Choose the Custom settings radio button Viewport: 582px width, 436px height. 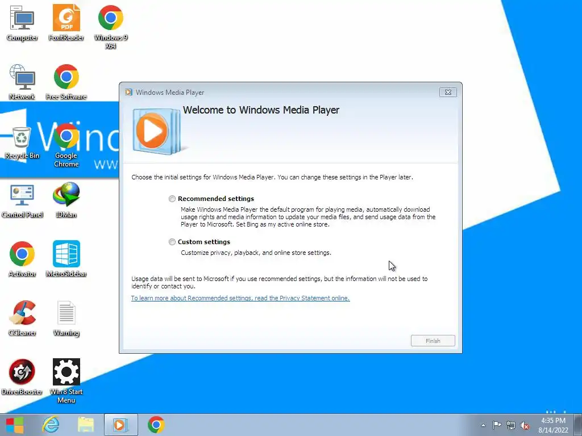pyautogui.click(x=172, y=242)
